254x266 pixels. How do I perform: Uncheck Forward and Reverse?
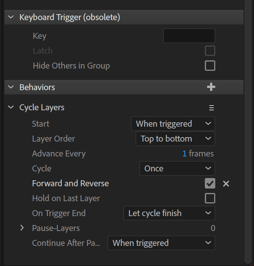coord(210,183)
